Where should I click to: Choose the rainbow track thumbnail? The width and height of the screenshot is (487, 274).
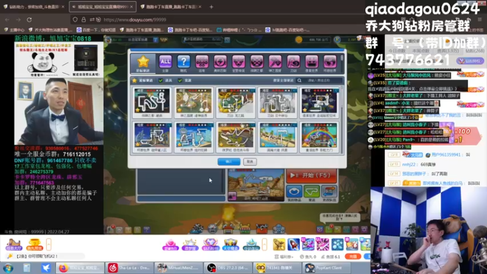319,137
